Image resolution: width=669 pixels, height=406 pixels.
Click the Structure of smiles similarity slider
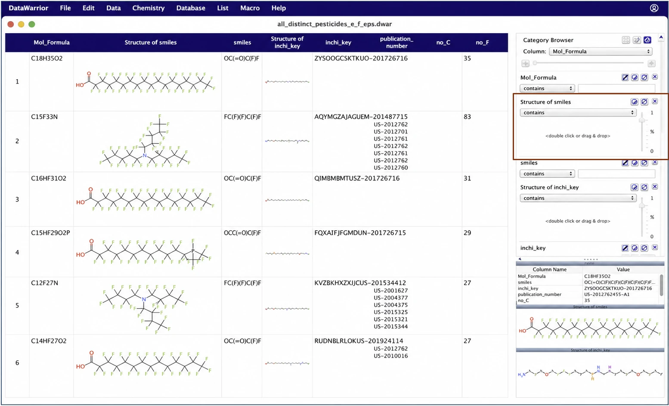[642, 131]
